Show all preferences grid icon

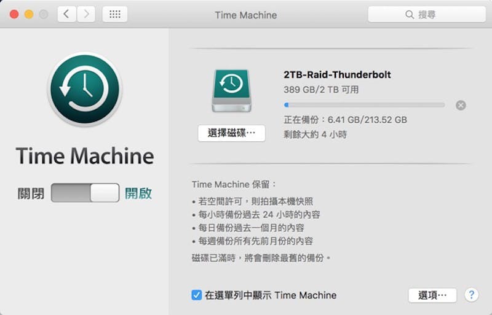pyautogui.click(x=115, y=14)
